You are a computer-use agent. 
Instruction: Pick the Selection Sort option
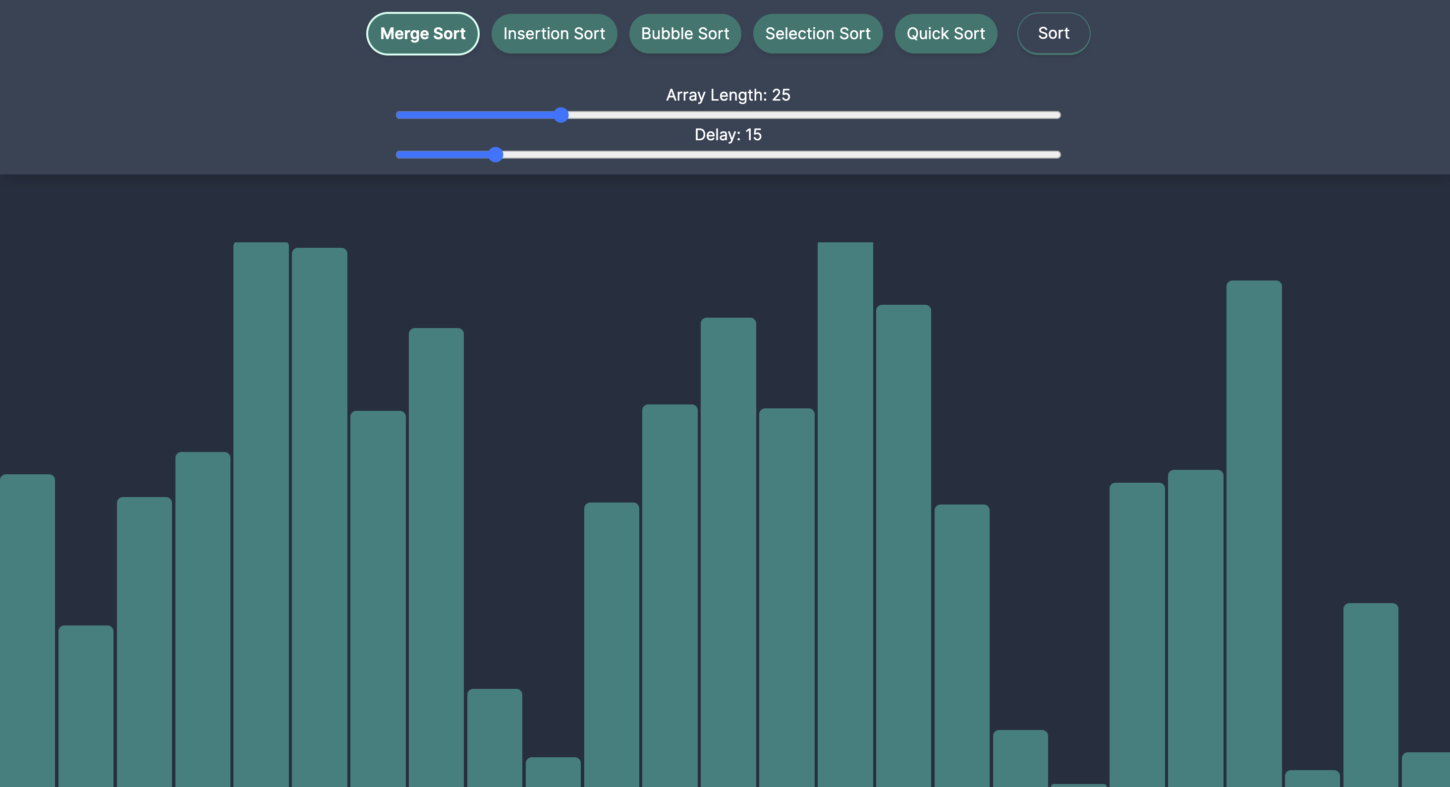(x=818, y=34)
